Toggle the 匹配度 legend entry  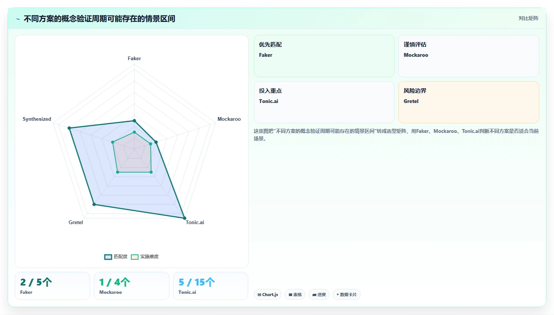click(116, 257)
